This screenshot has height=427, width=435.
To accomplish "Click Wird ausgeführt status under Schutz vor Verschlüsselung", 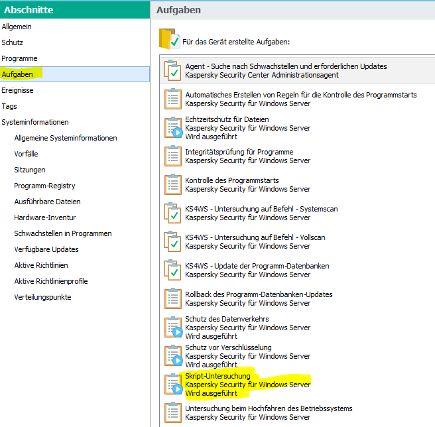I will pyautogui.click(x=211, y=365).
